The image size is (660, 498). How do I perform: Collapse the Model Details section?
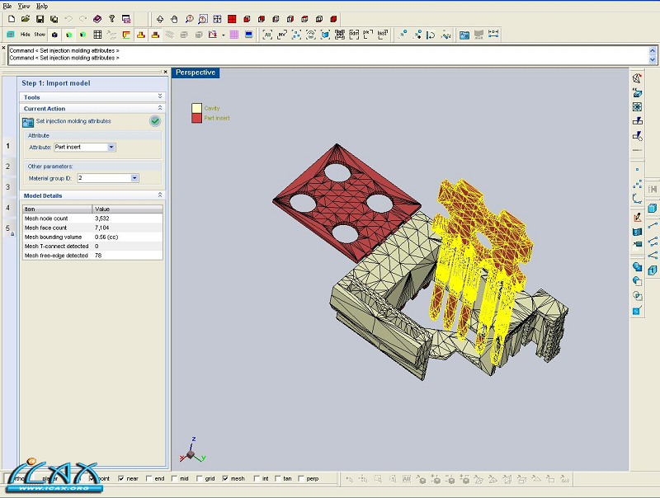coord(160,195)
